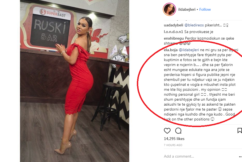Like the post with heart icon
Screen dimensions: 242x162
[167, 131]
